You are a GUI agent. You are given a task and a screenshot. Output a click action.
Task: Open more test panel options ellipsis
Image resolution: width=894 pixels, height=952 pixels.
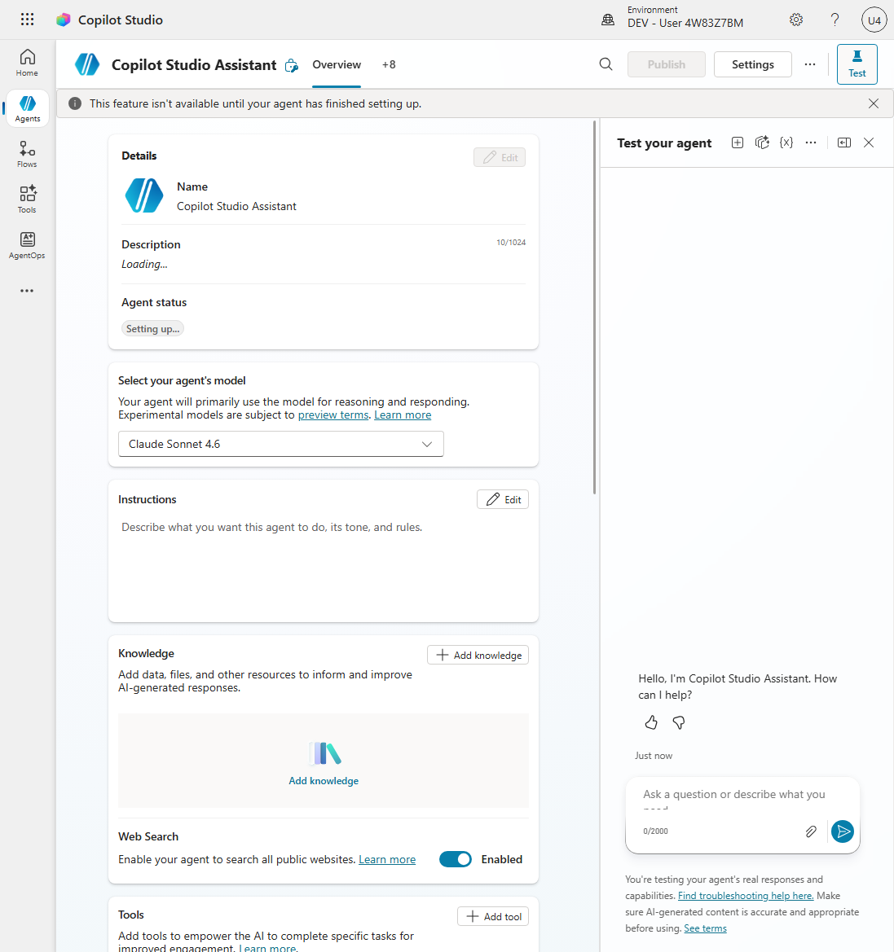pos(811,143)
